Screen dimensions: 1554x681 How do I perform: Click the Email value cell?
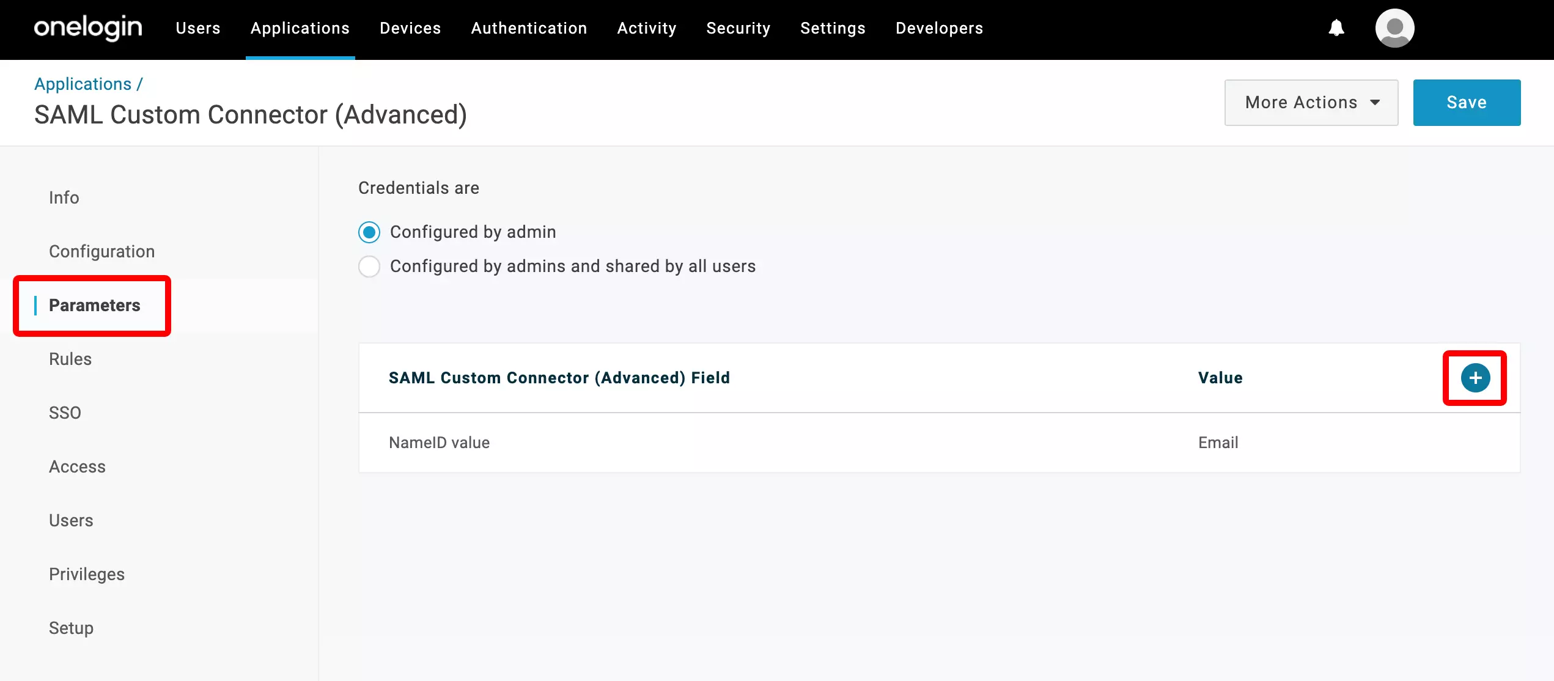[x=1218, y=443]
